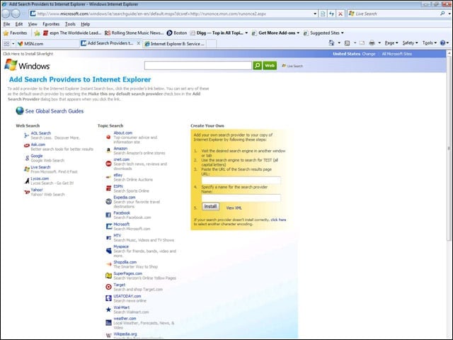
Task: Click the All Microsoft Sites link
Action: tap(396, 54)
